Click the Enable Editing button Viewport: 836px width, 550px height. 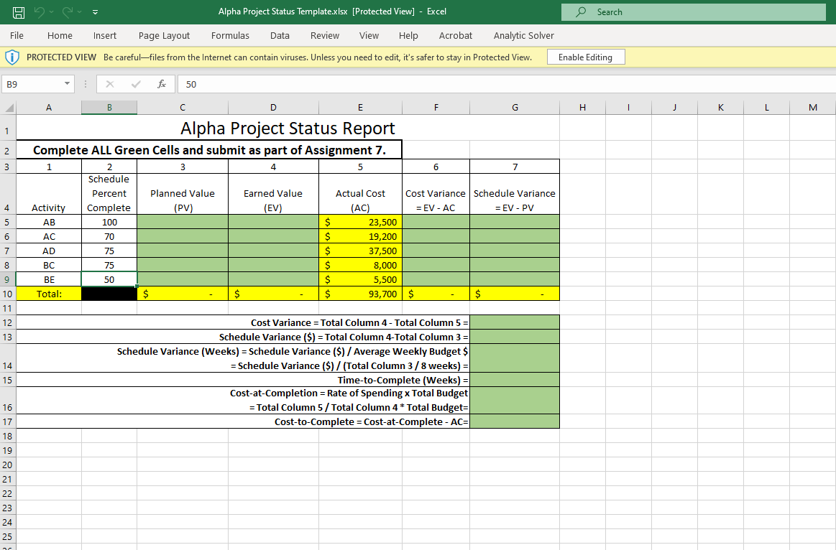pyautogui.click(x=586, y=57)
